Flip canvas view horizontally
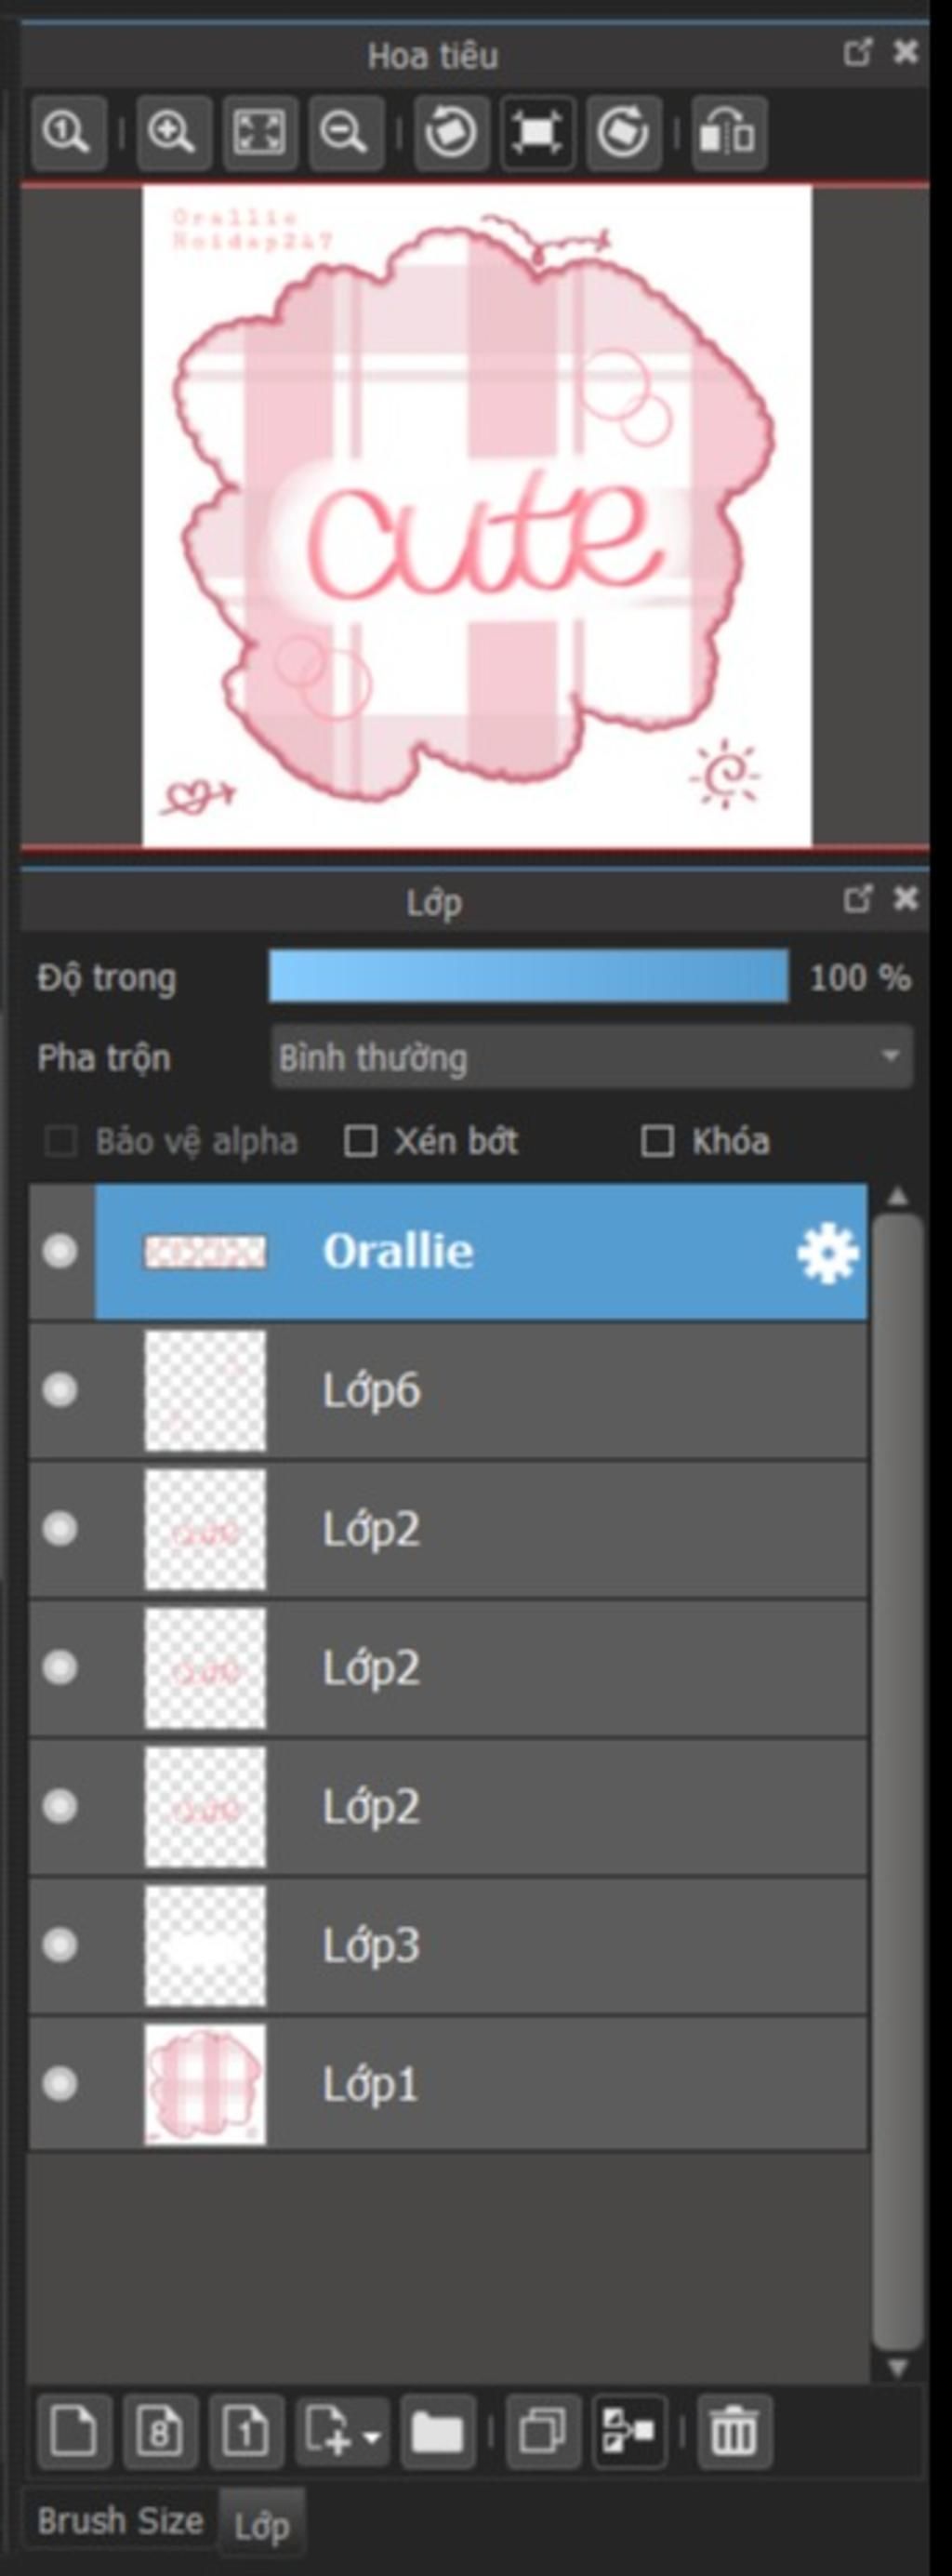The width and height of the screenshot is (952, 2576). click(729, 133)
